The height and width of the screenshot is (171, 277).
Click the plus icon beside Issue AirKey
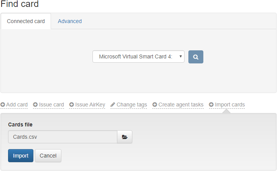(x=71, y=105)
